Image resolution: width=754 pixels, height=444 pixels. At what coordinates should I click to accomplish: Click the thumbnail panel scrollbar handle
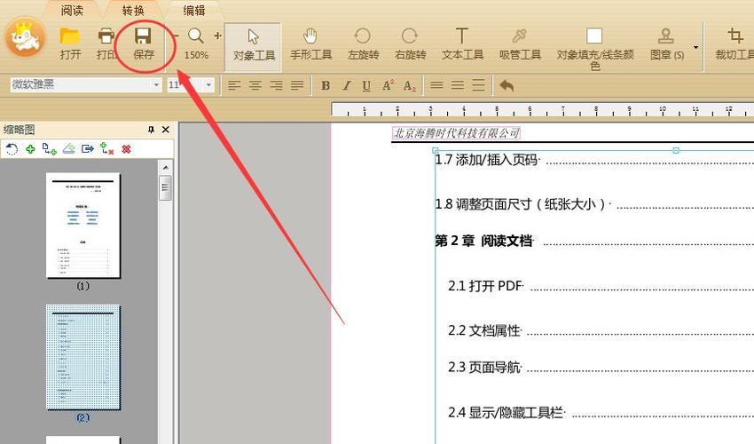pyautogui.click(x=165, y=187)
